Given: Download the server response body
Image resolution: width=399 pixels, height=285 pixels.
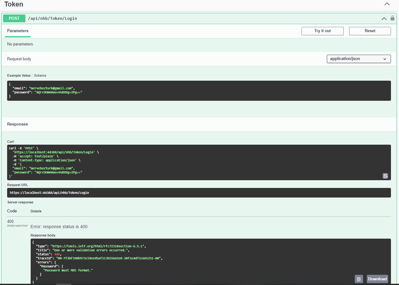Looking at the screenshot, I should click(377, 279).
